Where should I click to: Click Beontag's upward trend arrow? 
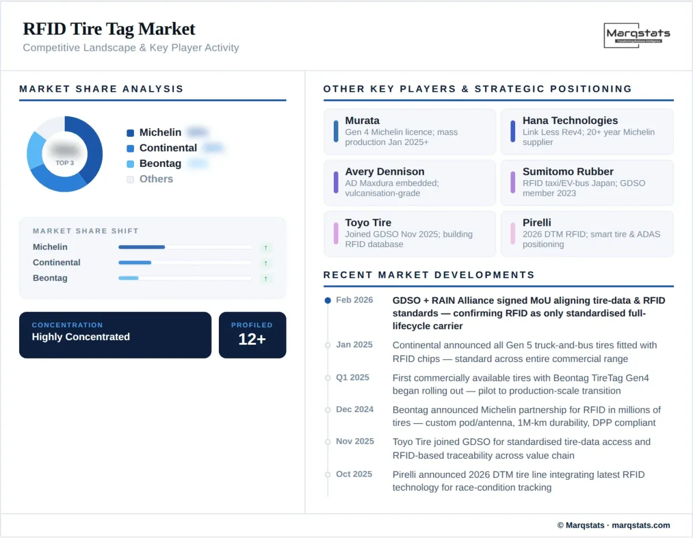pos(266,278)
